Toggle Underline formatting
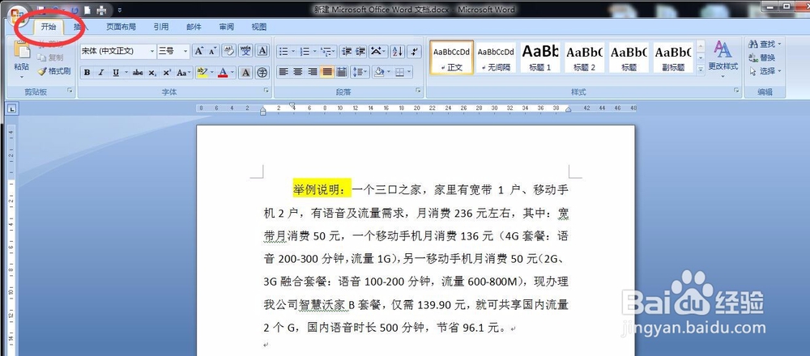This screenshot has height=356, width=810. coord(115,73)
